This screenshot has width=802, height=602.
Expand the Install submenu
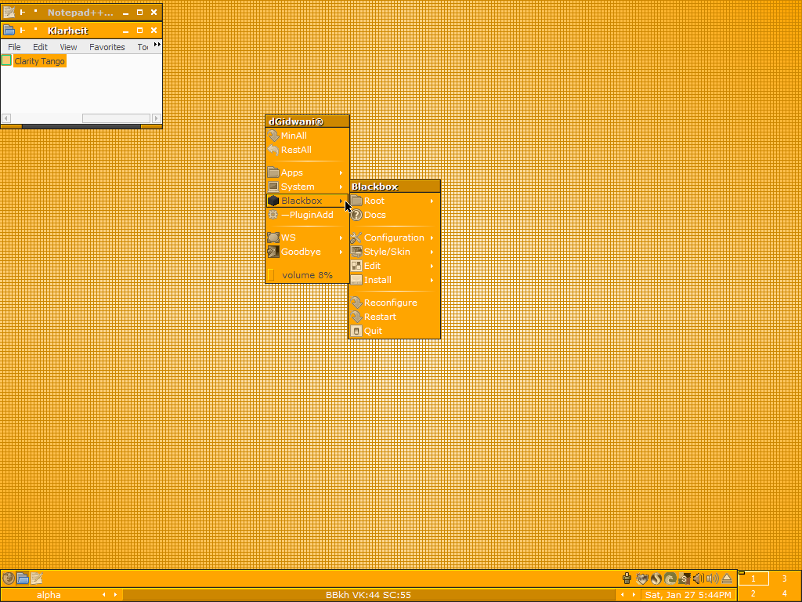point(394,280)
